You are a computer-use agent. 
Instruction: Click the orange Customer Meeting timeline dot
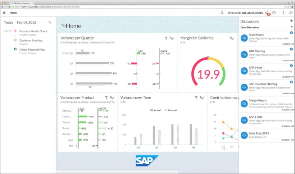pyautogui.click(x=15, y=40)
